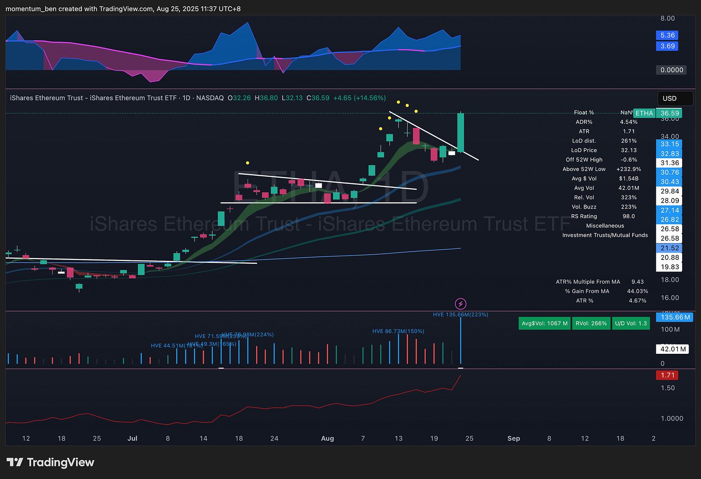Select the 19.83 price axis label
The width and height of the screenshot is (701, 479).
click(669, 267)
